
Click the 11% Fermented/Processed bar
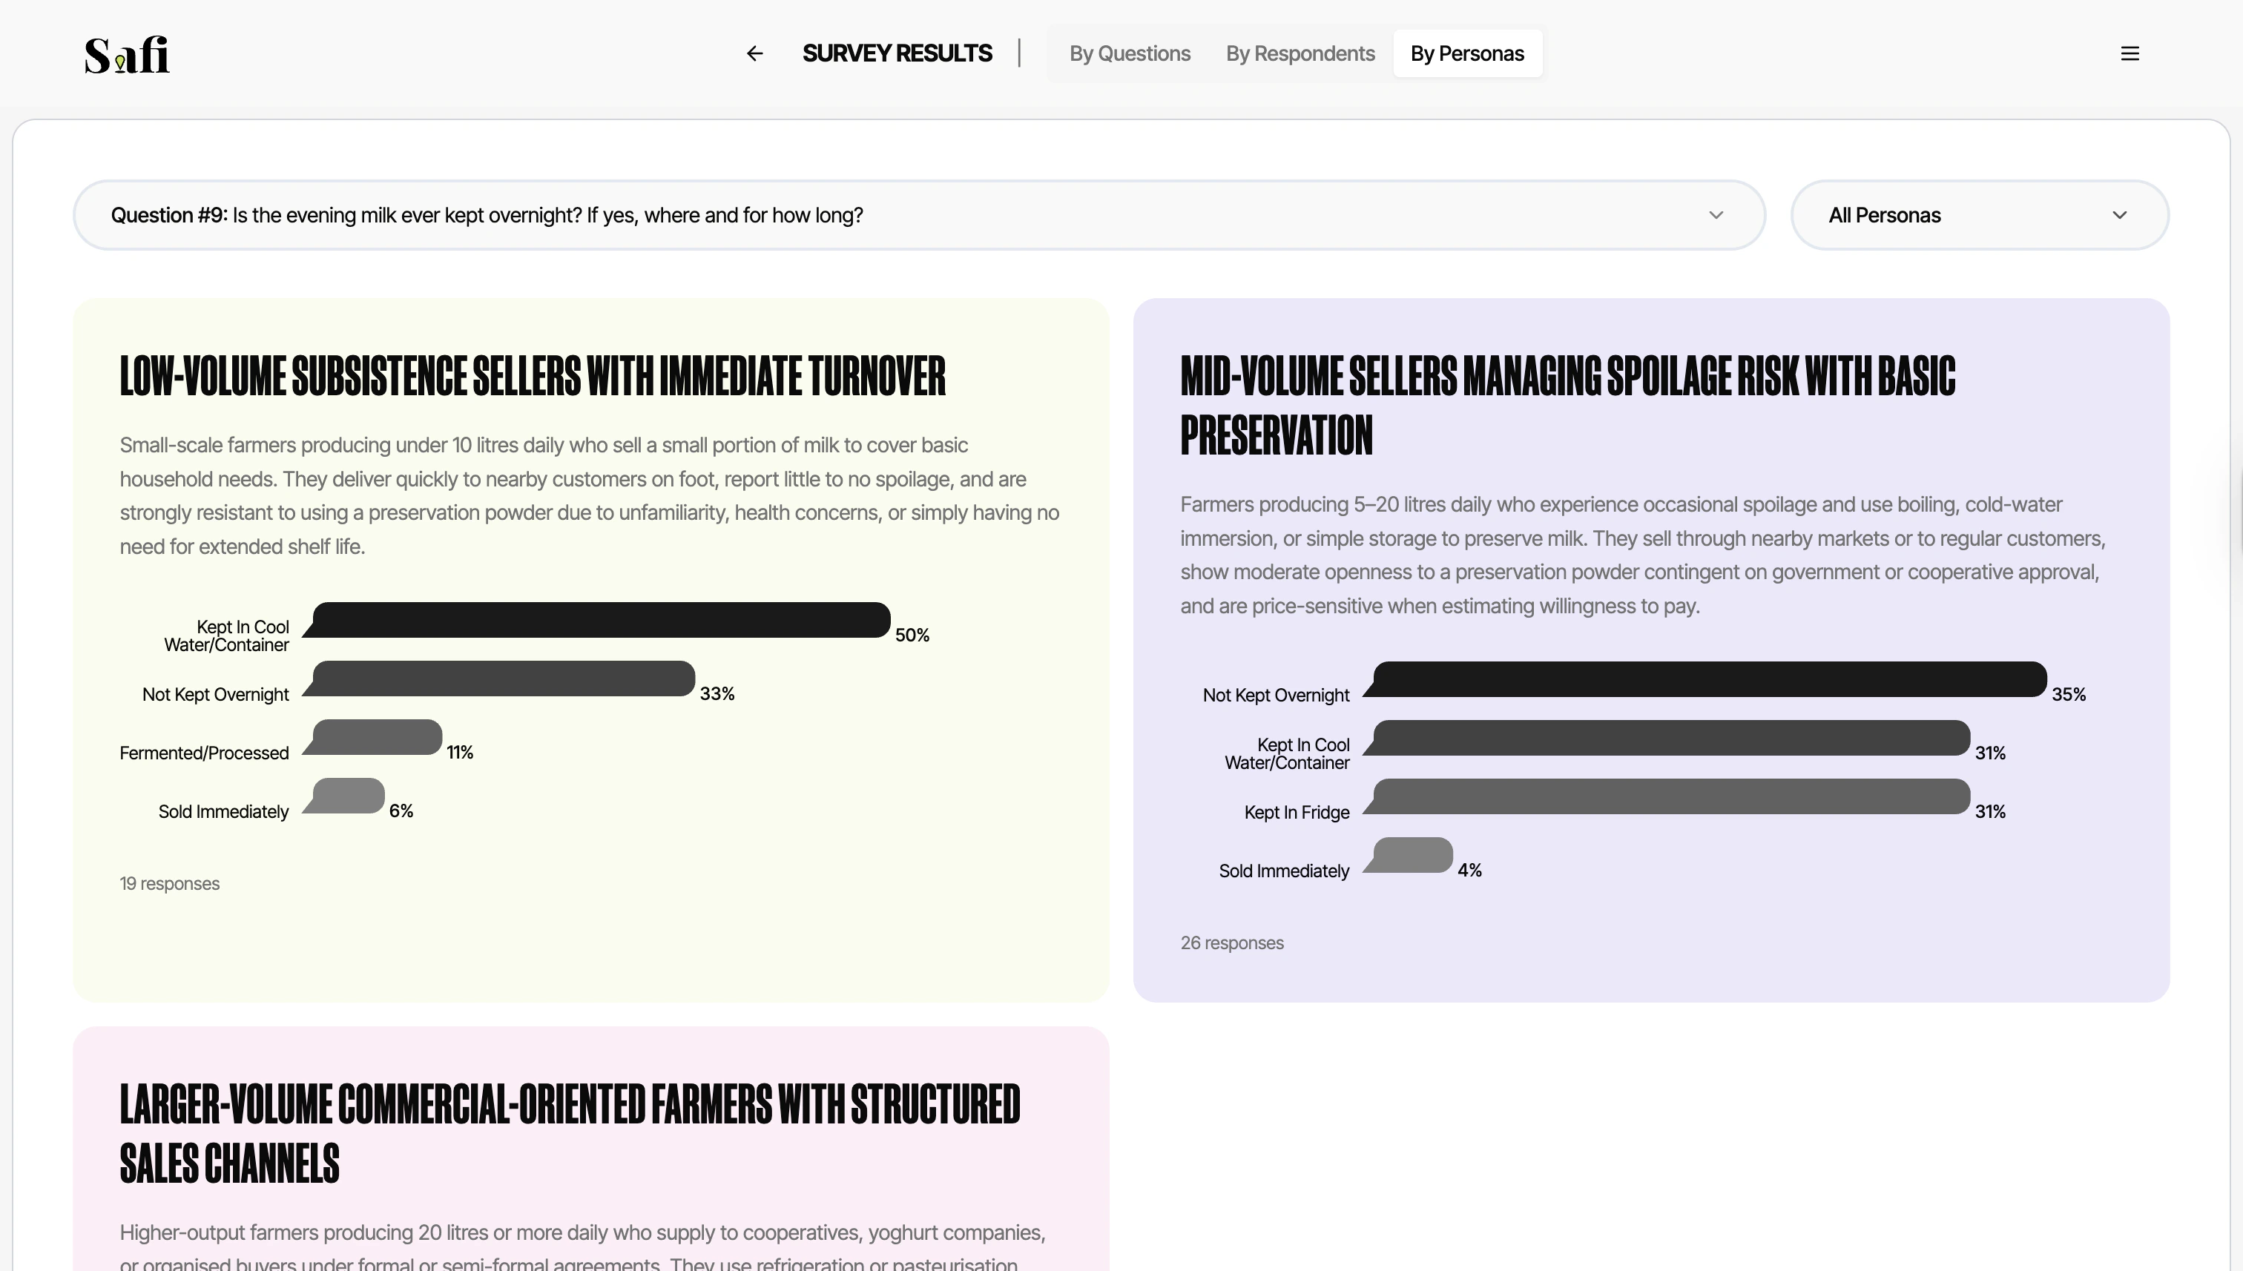pyautogui.click(x=376, y=737)
